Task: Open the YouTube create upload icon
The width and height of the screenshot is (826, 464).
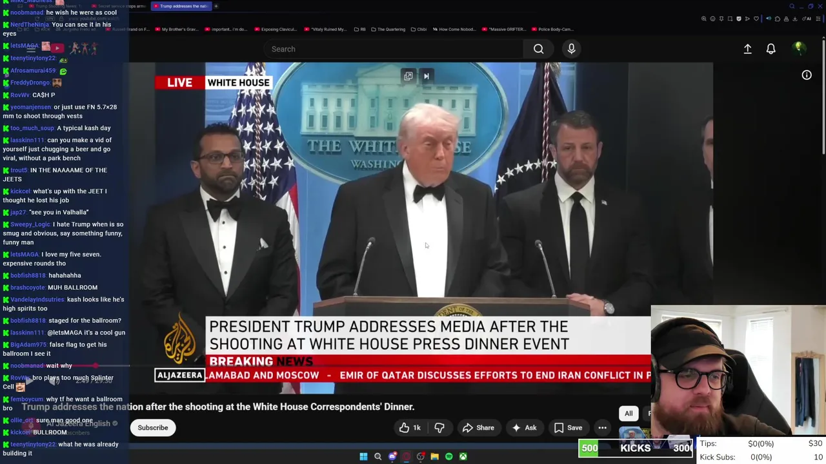Action: click(747, 49)
